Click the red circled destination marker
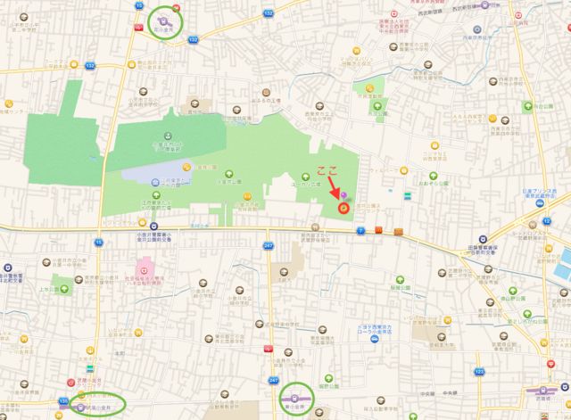The image size is (571, 420). (x=343, y=207)
